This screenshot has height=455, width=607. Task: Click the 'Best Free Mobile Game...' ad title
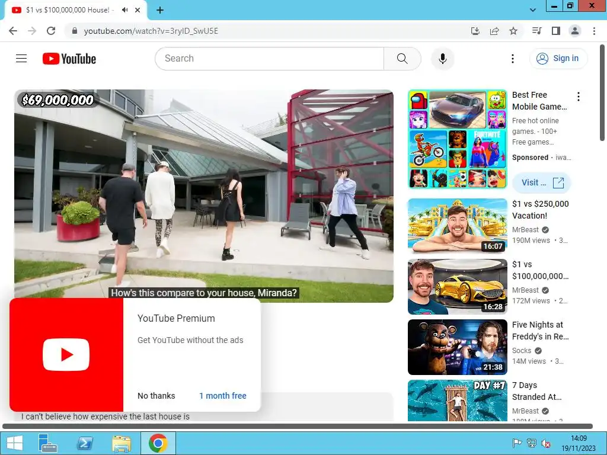click(539, 101)
